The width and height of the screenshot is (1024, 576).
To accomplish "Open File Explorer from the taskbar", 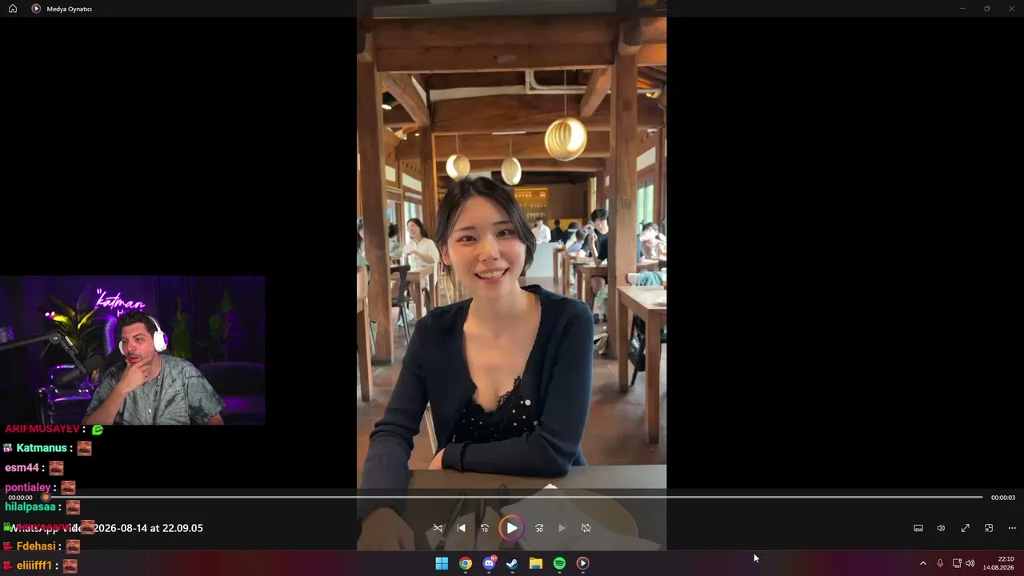I will pos(536,563).
